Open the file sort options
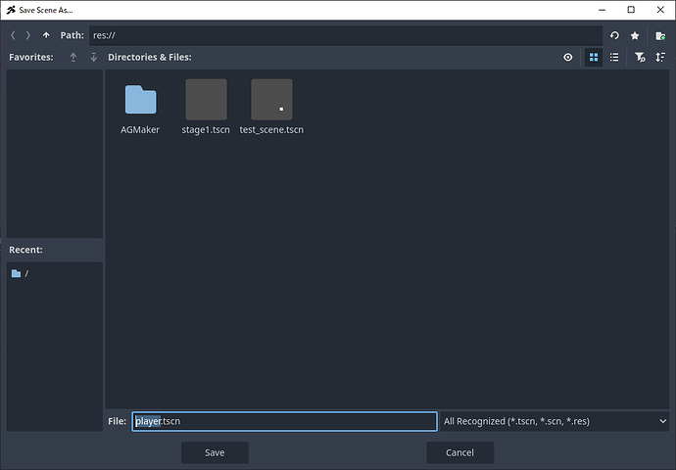676x470 pixels. pos(660,58)
